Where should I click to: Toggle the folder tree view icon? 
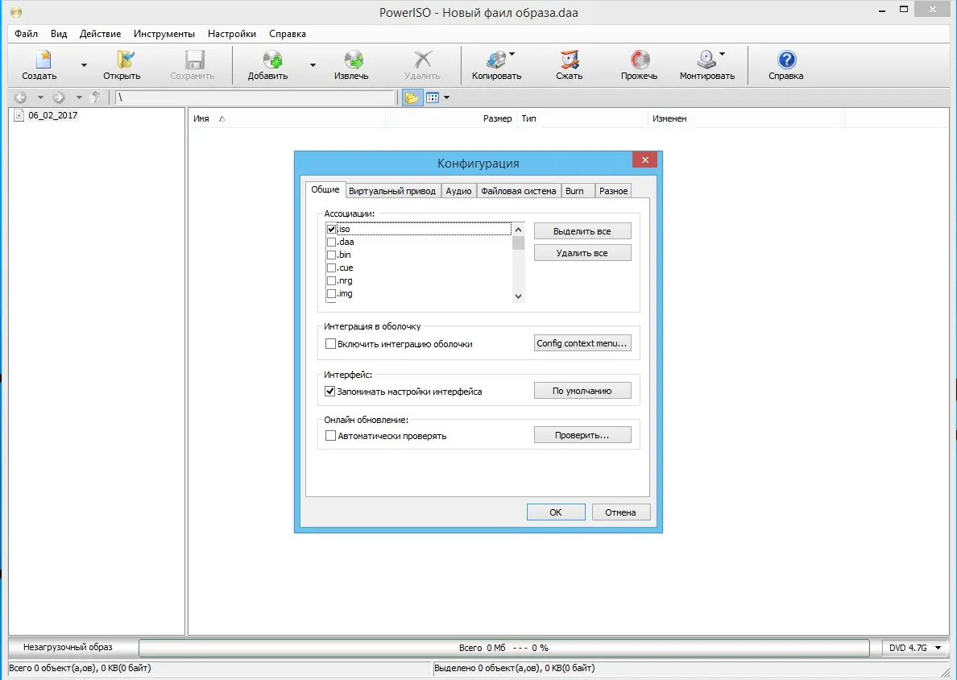coord(412,97)
